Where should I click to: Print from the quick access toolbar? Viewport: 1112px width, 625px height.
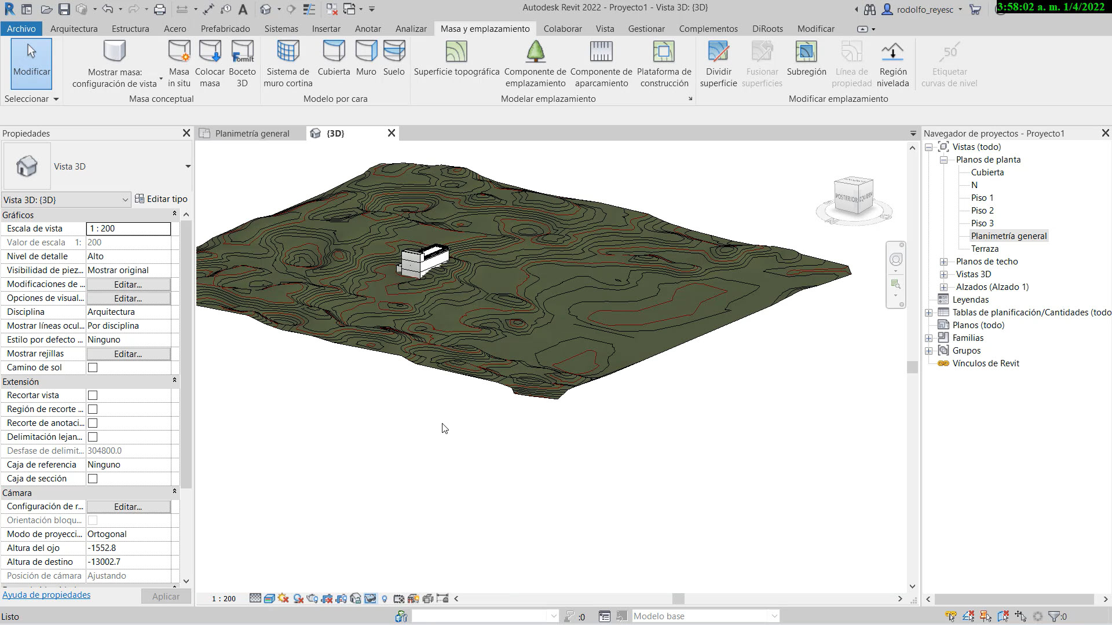point(160,9)
